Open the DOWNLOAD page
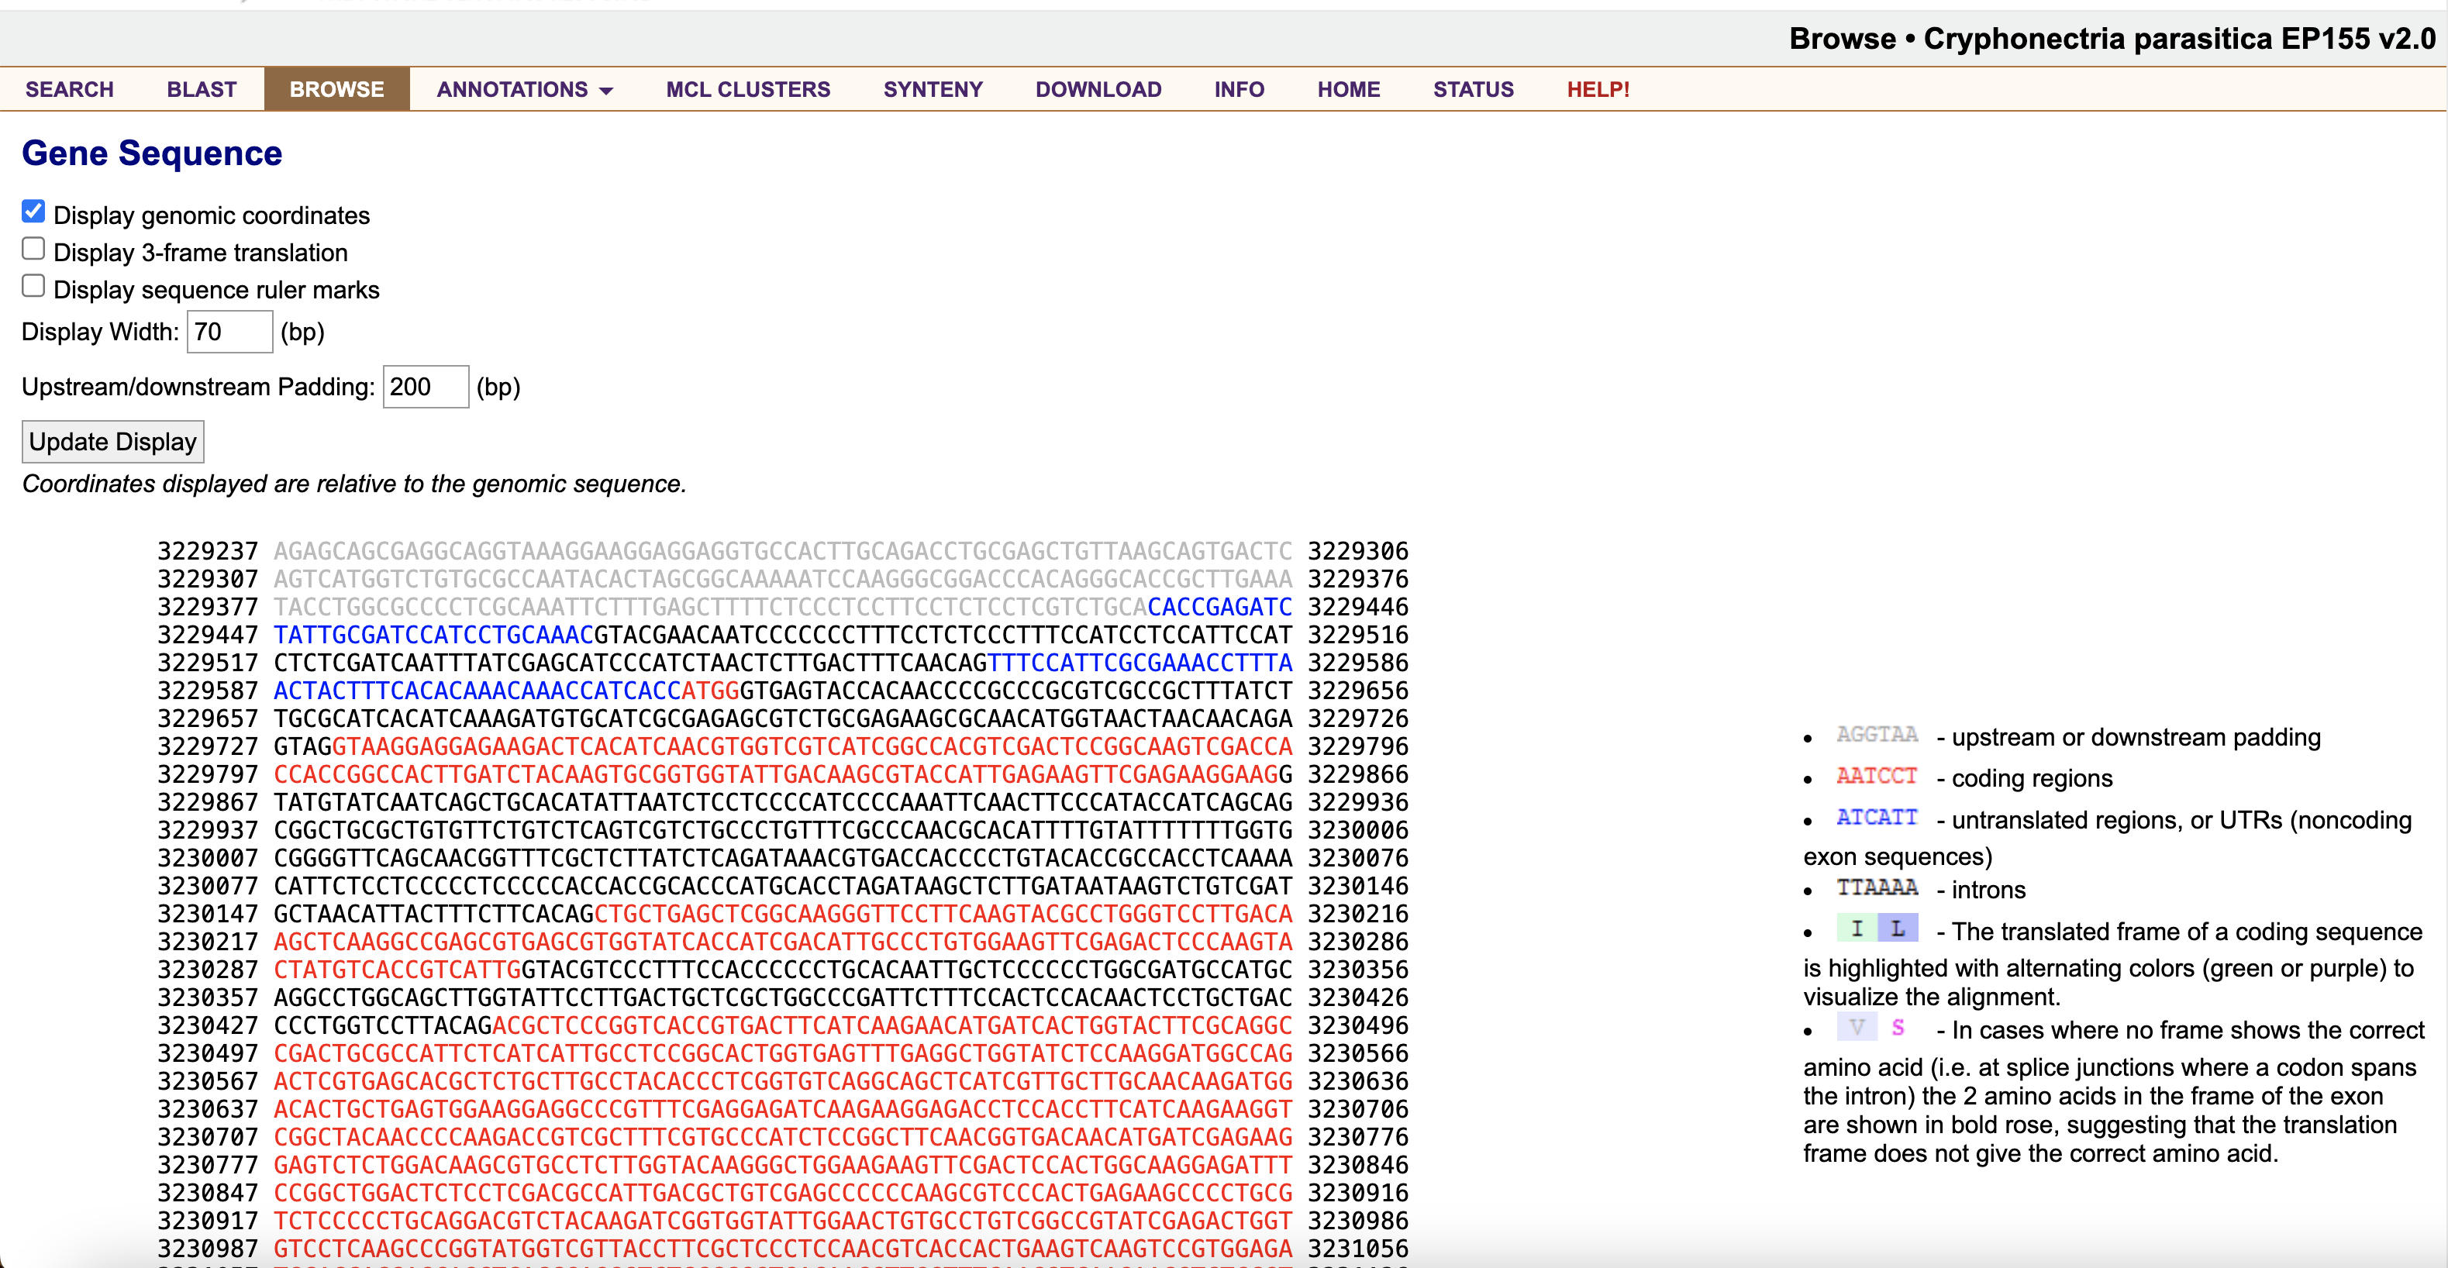This screenshot has width=2448, height=1268. click(1098, 89)
